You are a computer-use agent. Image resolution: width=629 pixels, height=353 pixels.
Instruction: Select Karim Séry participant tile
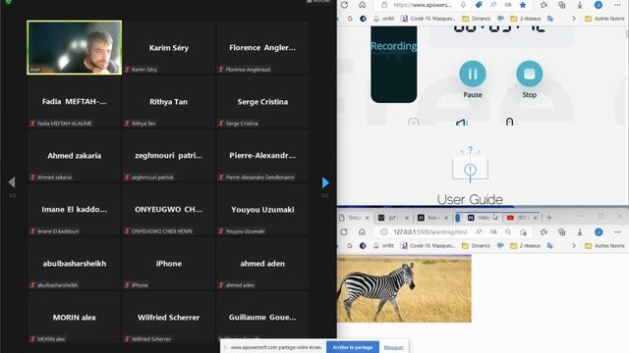168,48
